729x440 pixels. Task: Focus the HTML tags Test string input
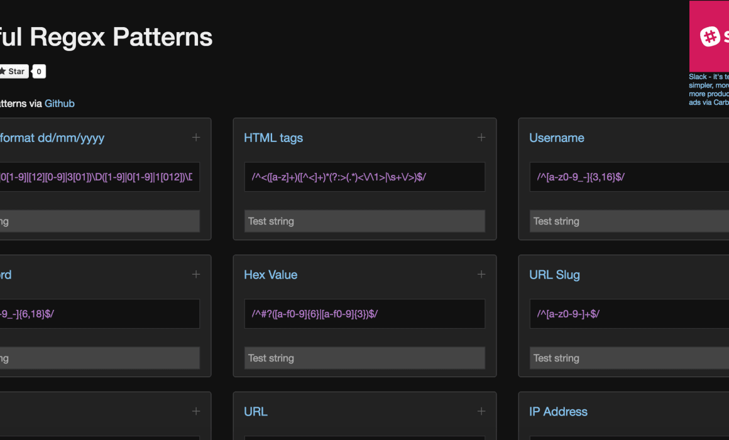[x=364, y=221]
